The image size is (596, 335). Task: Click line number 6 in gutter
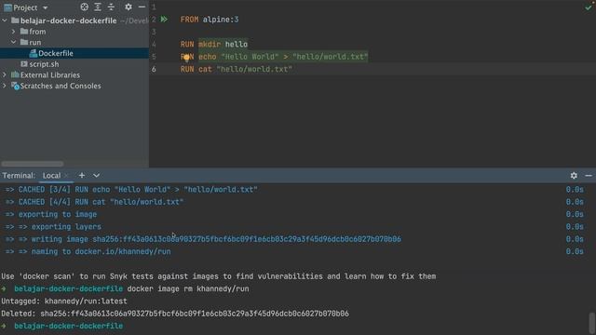[x=154, y=69]
